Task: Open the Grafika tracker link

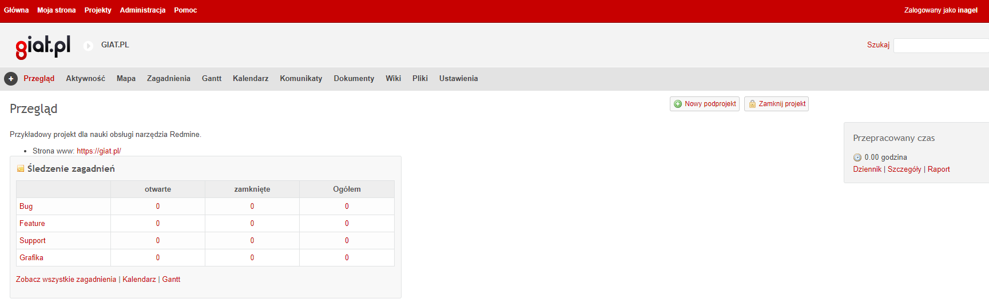Action: pos(31,258)
